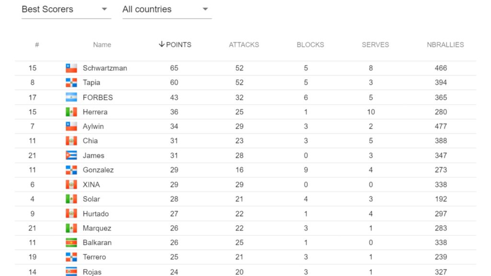Expand the All countries dropdown
The width and height of the screenshot is (491, 276).
click(167, 9)
